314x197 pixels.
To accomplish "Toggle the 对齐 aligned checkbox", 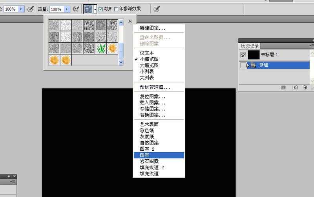I will click(100, 9).
